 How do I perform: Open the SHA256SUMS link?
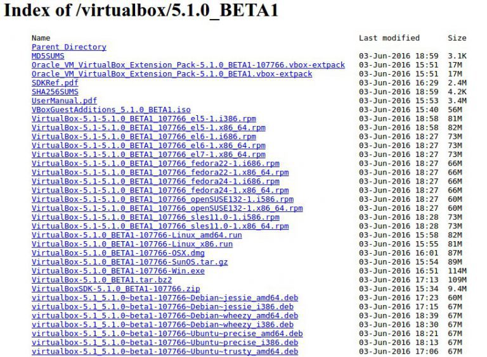pyautogui.click(x=55, y=92)
